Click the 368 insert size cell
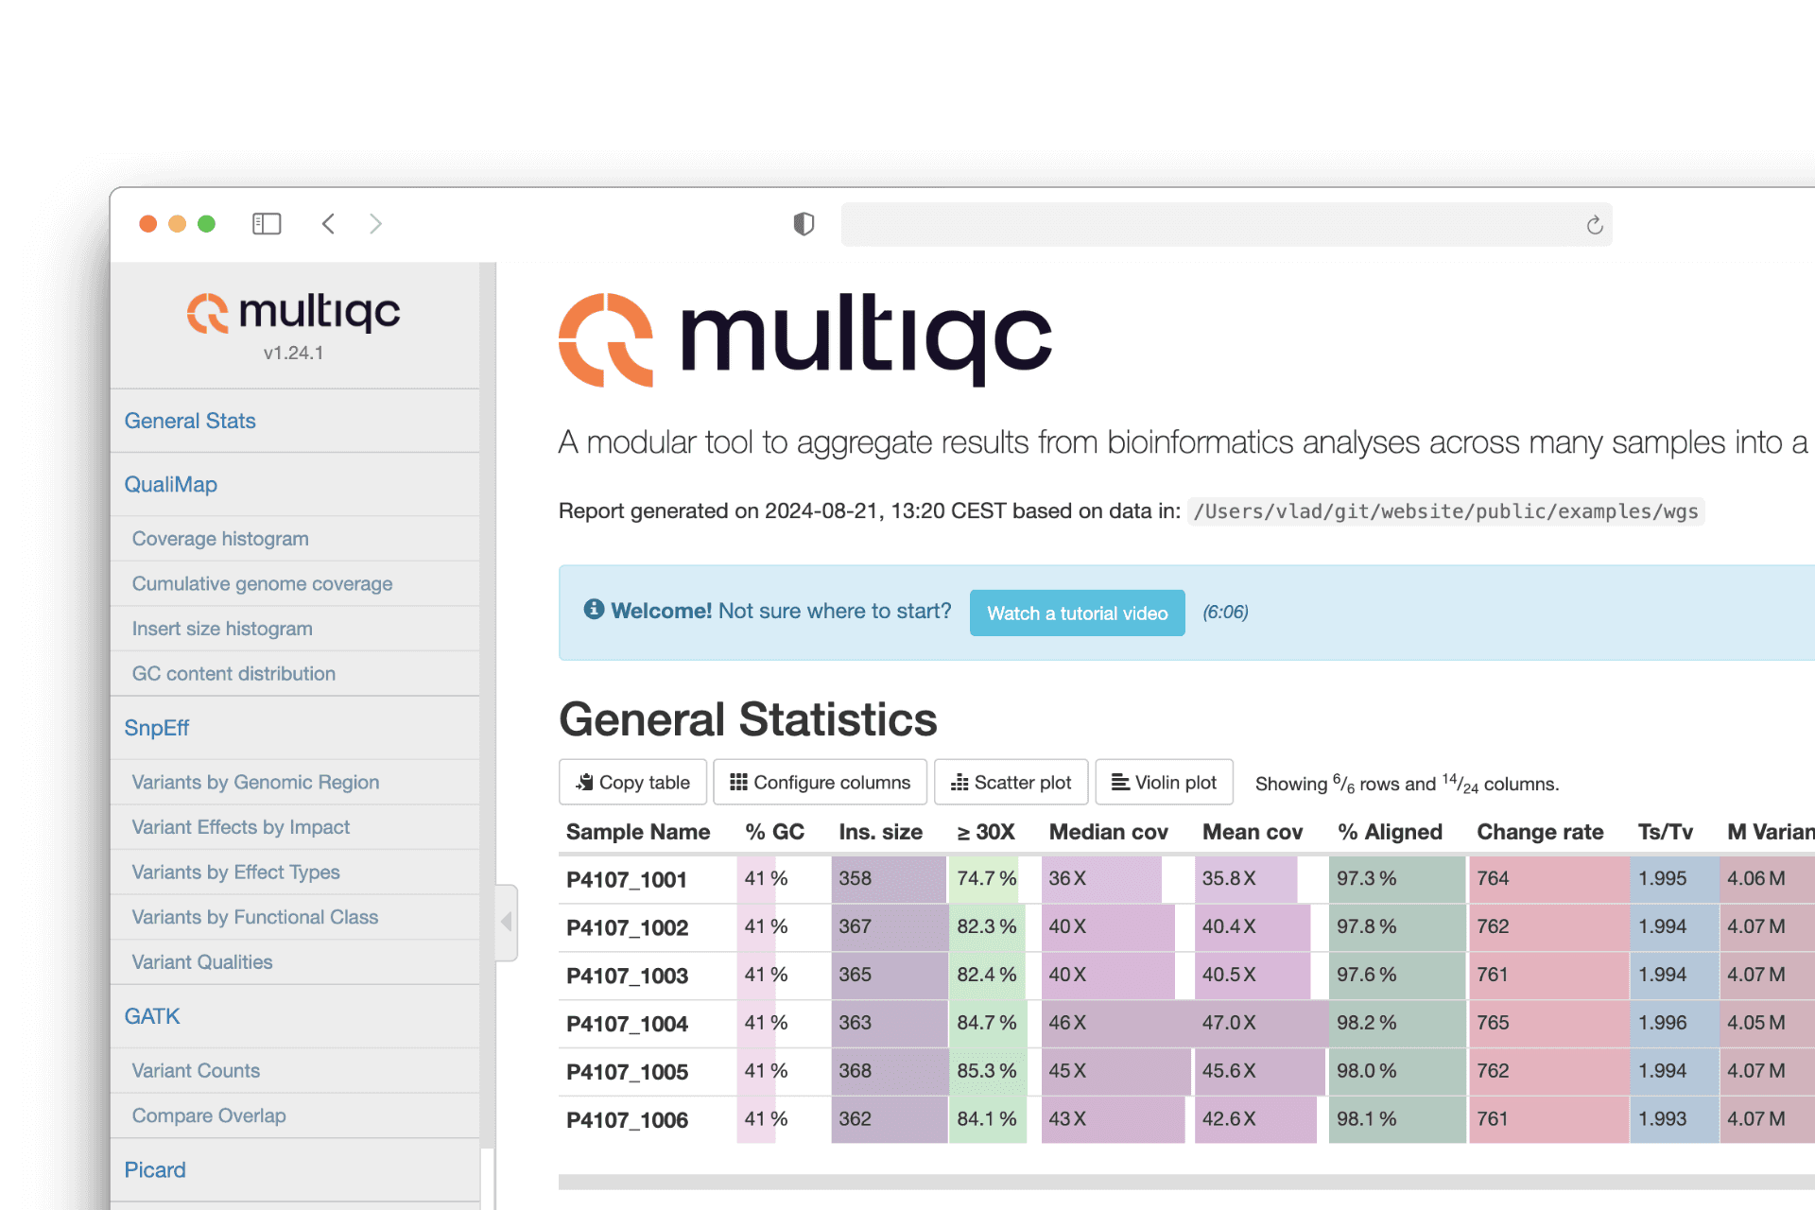Screen dimensions: 1815x1210 [x=889, y=1071]
